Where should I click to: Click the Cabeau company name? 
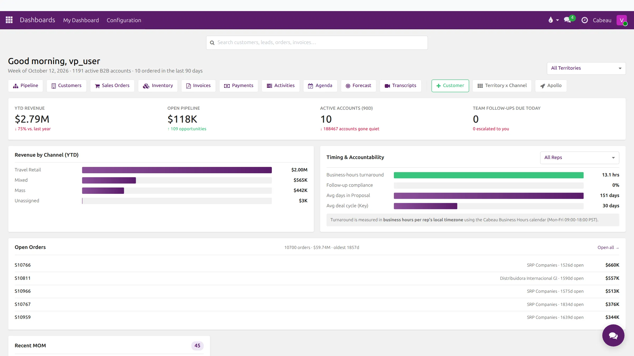pyautogui.click(x=602, y=20)
